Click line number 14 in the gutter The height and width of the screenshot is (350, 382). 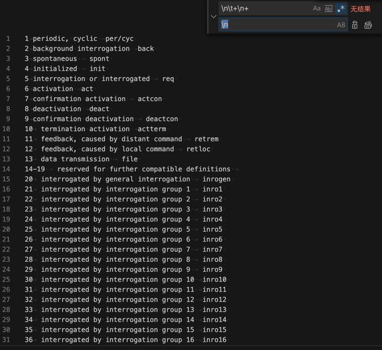(6, 169)
